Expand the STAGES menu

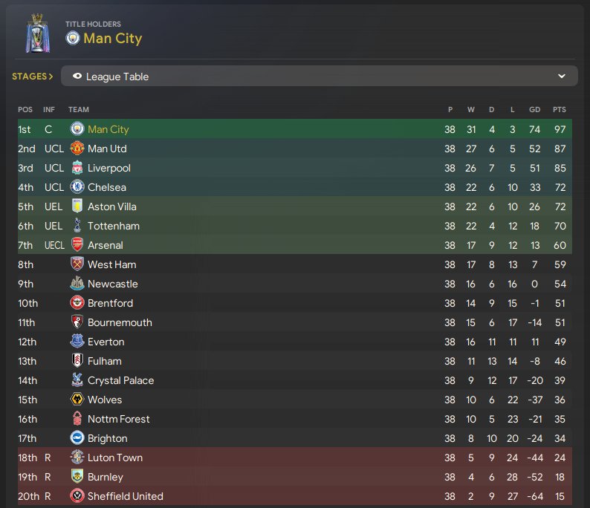pyautogui.click(x=33, y=76)
